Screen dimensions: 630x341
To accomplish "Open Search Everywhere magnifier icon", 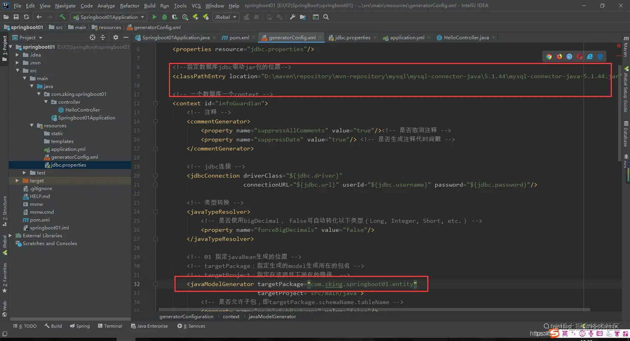I will [326, 17].
